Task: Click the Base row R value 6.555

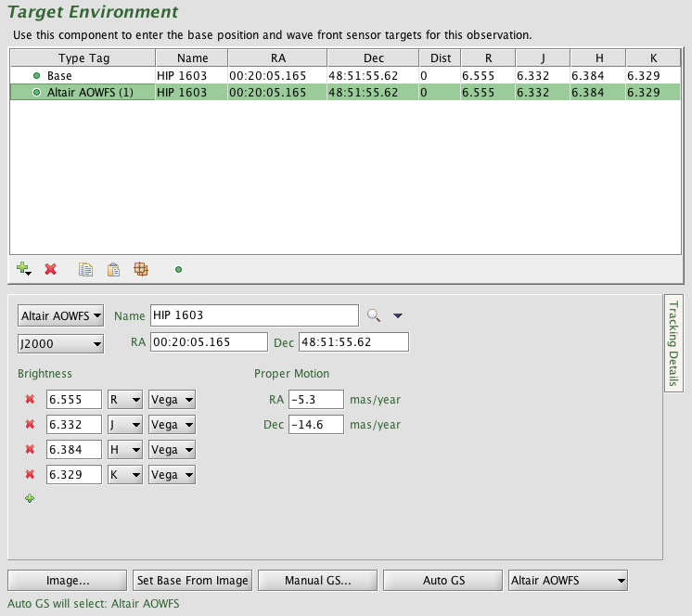Action: (488, 75)
